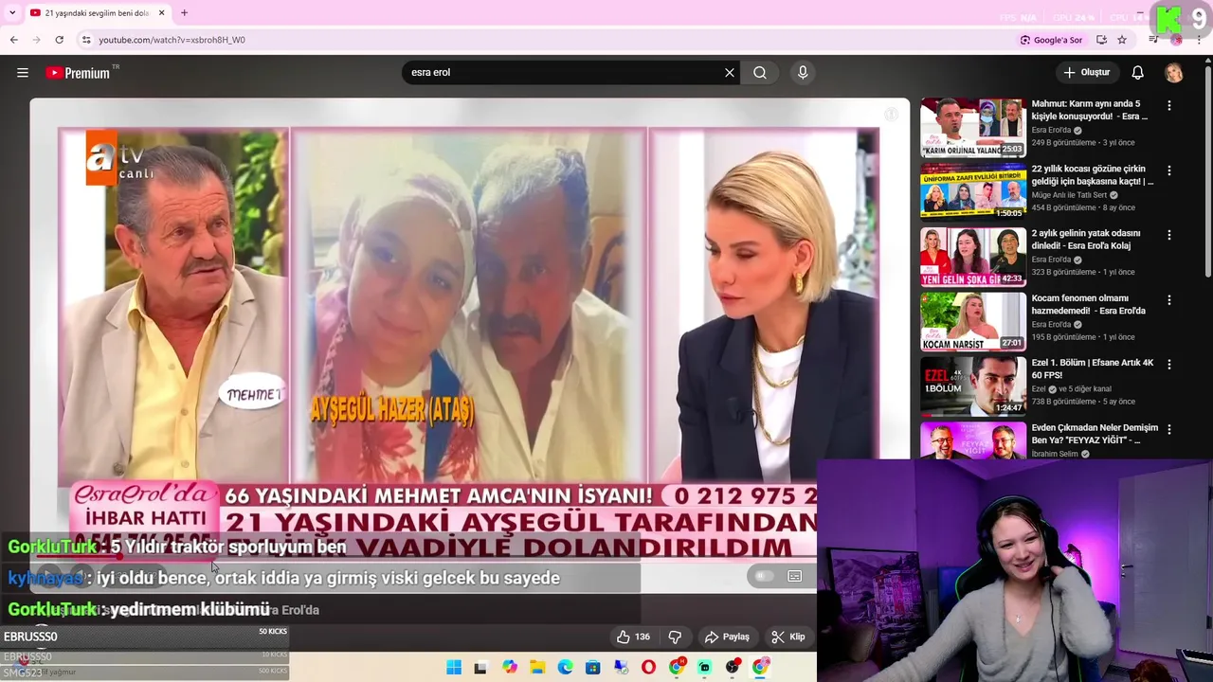
Task: Share the video via Paylaş button
Action: [x=728, y=637]
